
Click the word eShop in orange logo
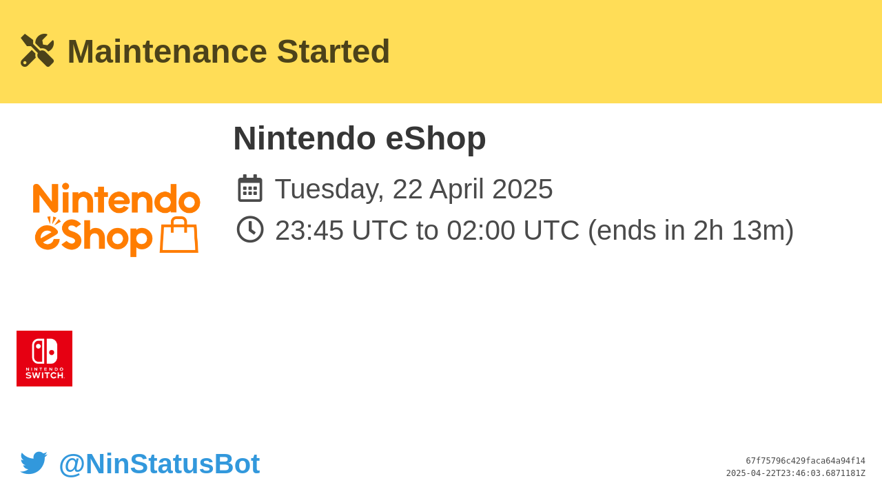pos(94,236)
